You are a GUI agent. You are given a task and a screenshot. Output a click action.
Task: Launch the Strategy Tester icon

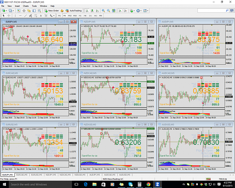[39, 11]
